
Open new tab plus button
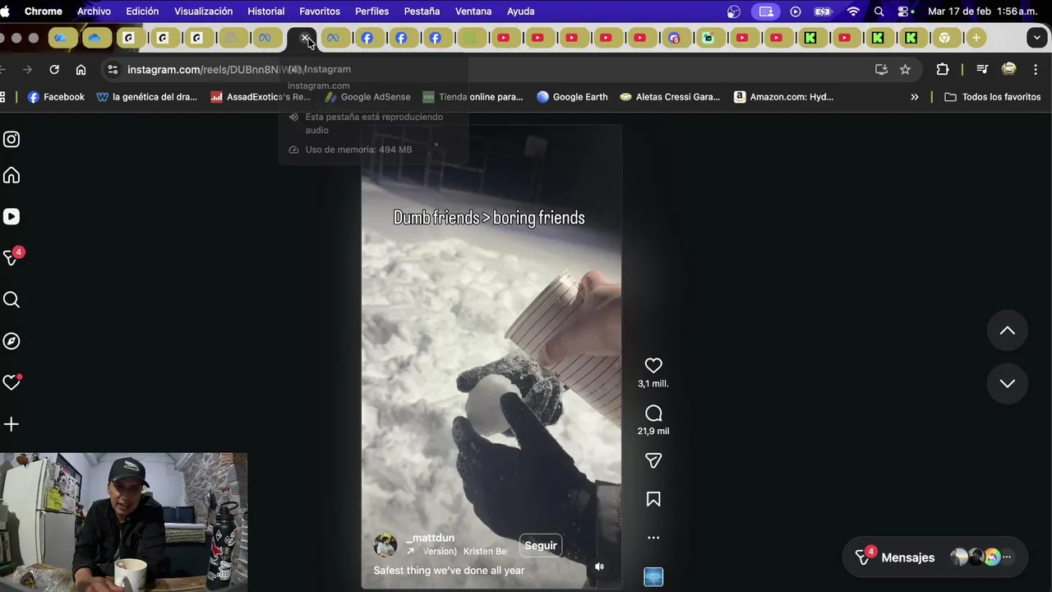[x=976, y=38]
